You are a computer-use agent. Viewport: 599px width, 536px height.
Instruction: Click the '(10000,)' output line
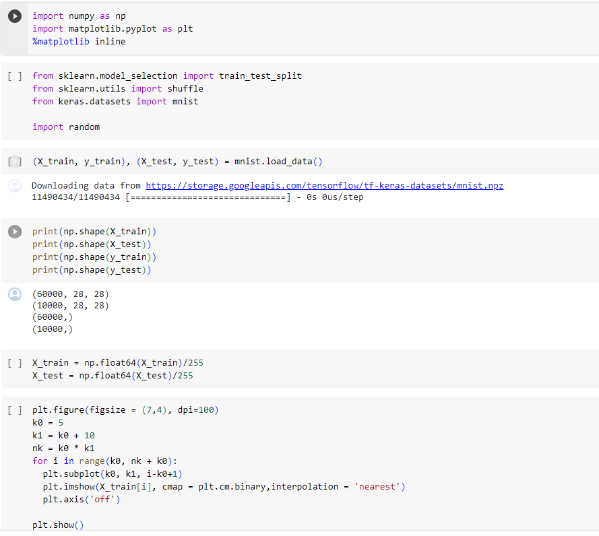point(53,329)
